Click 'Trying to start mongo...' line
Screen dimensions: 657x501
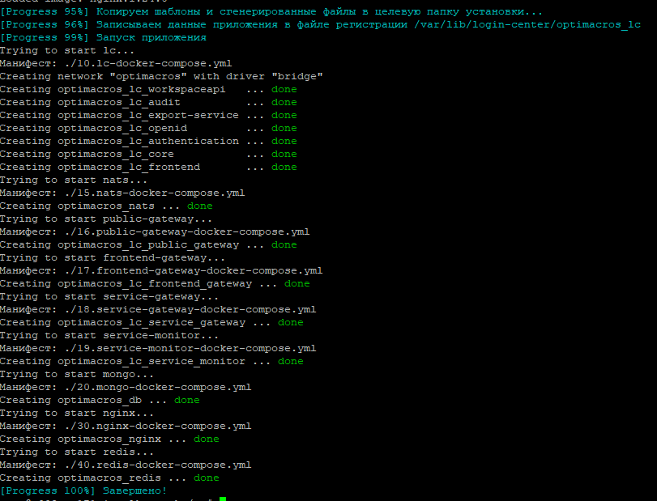(77, 375)
